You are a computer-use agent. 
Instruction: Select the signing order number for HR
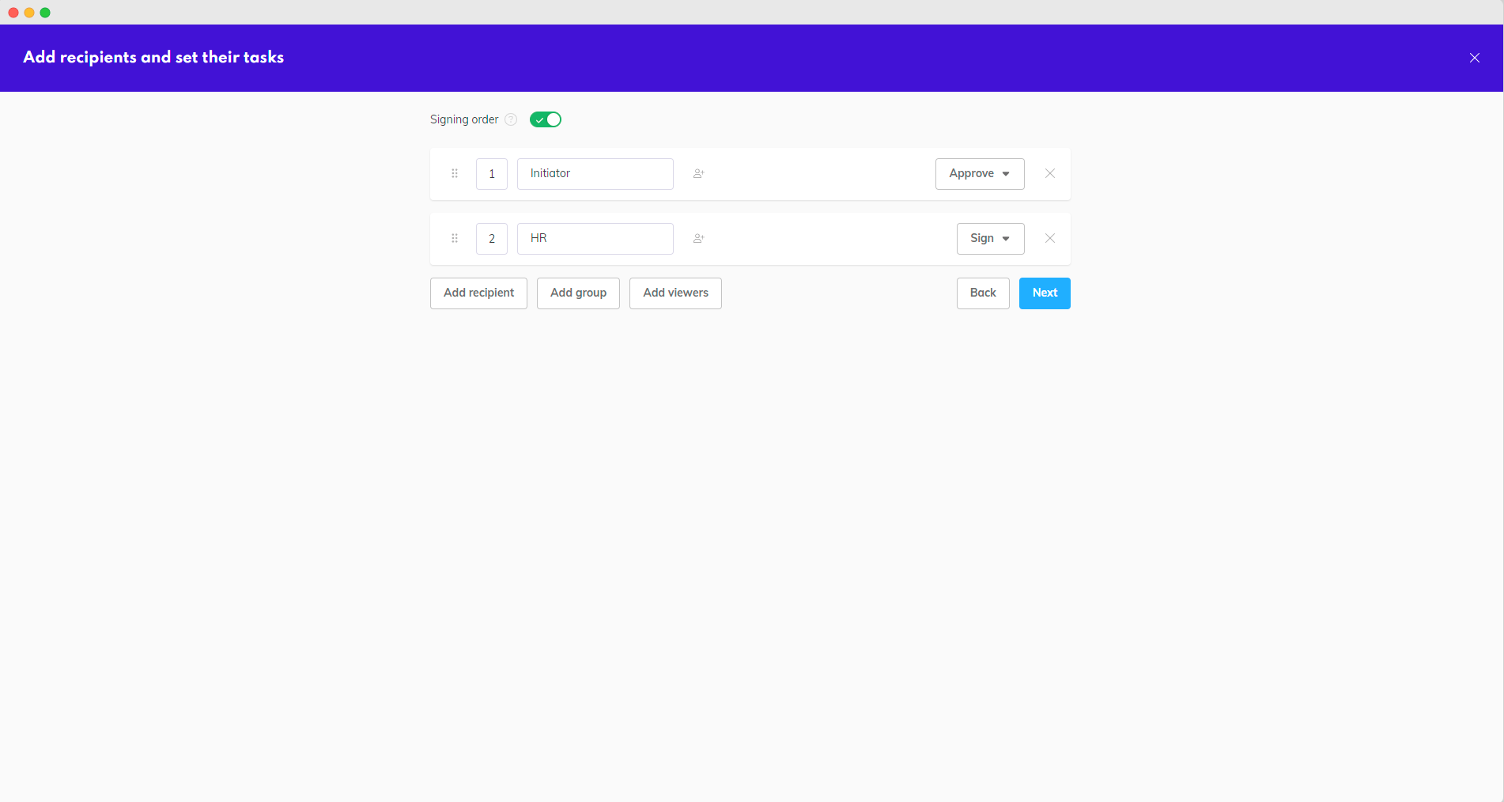491,238
